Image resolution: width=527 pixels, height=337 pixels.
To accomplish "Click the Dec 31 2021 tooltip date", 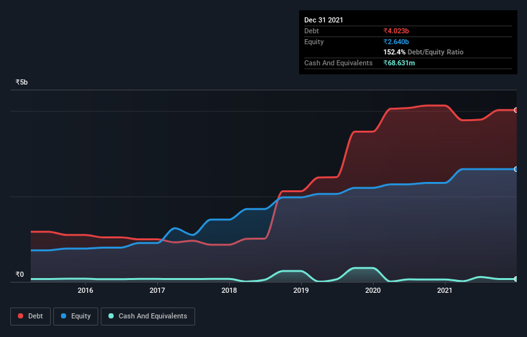I will tap(324, 20).
